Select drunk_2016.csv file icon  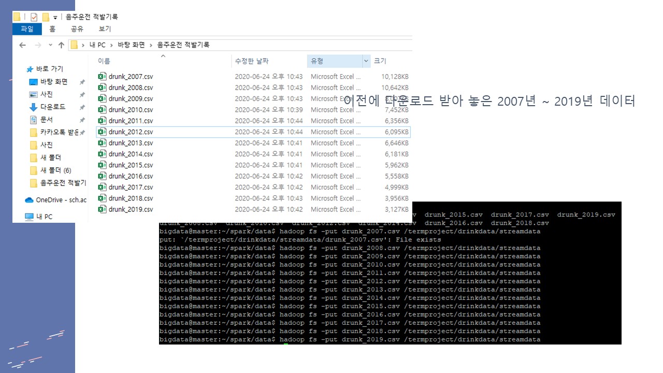coord(102,176)
